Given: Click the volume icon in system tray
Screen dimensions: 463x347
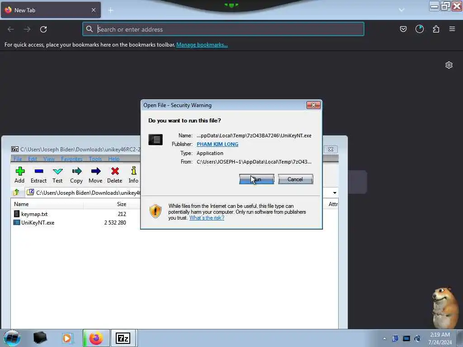Looking at the screenshot, I should pos(417,338).
